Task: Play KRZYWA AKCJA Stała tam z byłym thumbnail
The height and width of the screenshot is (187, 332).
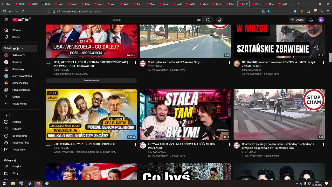Action: coord(185,115)
